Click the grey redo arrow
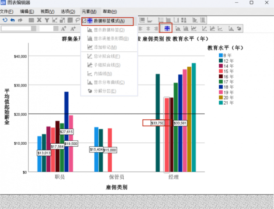The width and height of the screenshot is (274, 209). (20, 20)
